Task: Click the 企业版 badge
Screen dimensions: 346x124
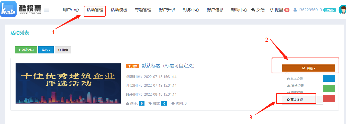Action: 329,10
